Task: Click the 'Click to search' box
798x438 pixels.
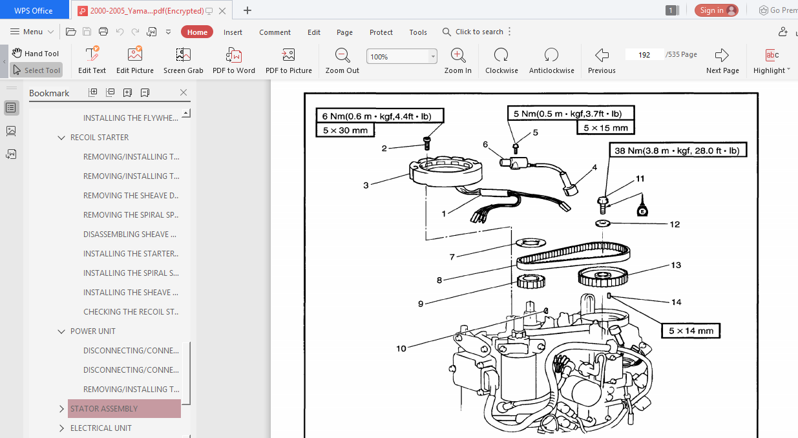Action: pyautogui.click(x=473, y=32)
